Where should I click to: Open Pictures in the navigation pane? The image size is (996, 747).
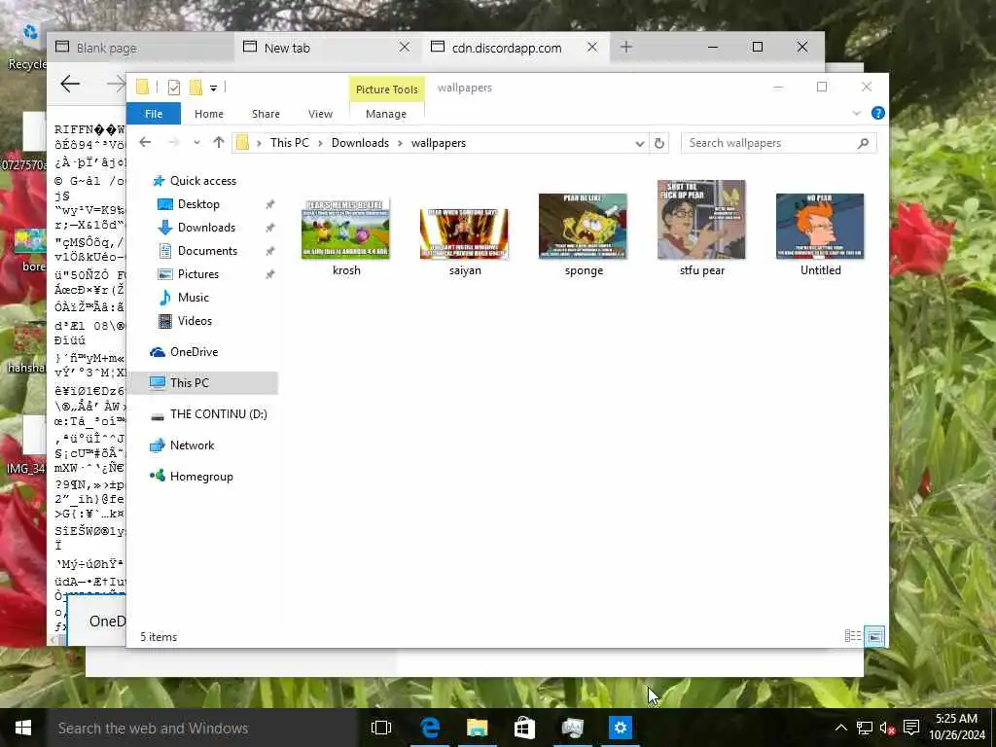pos(198,274)
